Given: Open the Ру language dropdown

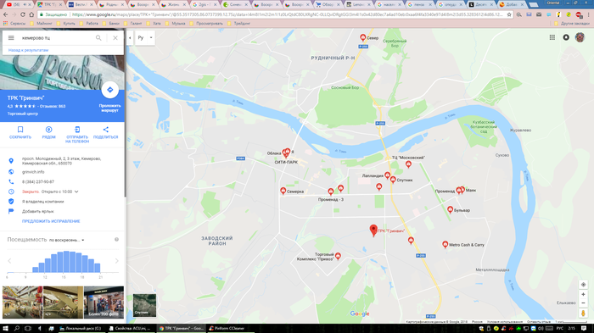Looking at the screenshot, I should coord(145,38).
